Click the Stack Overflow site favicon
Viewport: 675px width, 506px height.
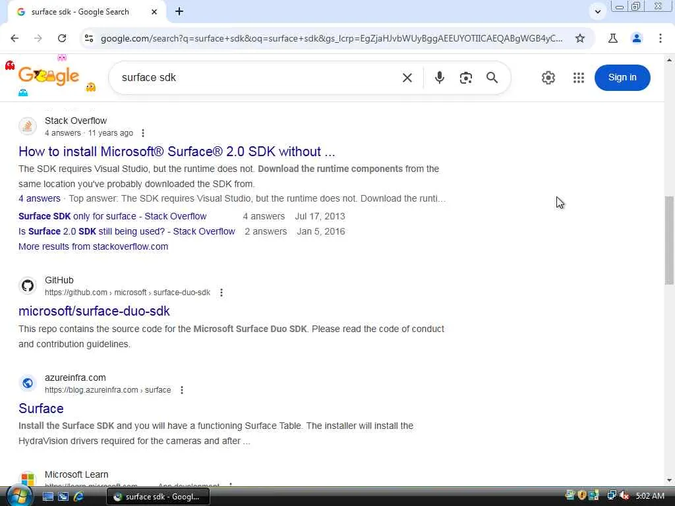click(x=28, y=126)
